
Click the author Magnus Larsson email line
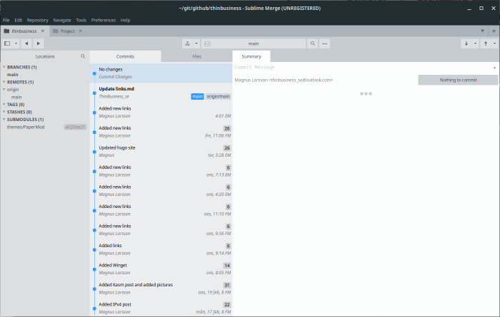pyautogui.click(x=284, y=80)
